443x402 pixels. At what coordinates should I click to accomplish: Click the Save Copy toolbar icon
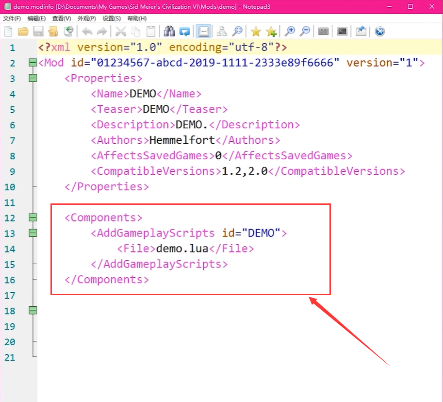click(68, 32)
